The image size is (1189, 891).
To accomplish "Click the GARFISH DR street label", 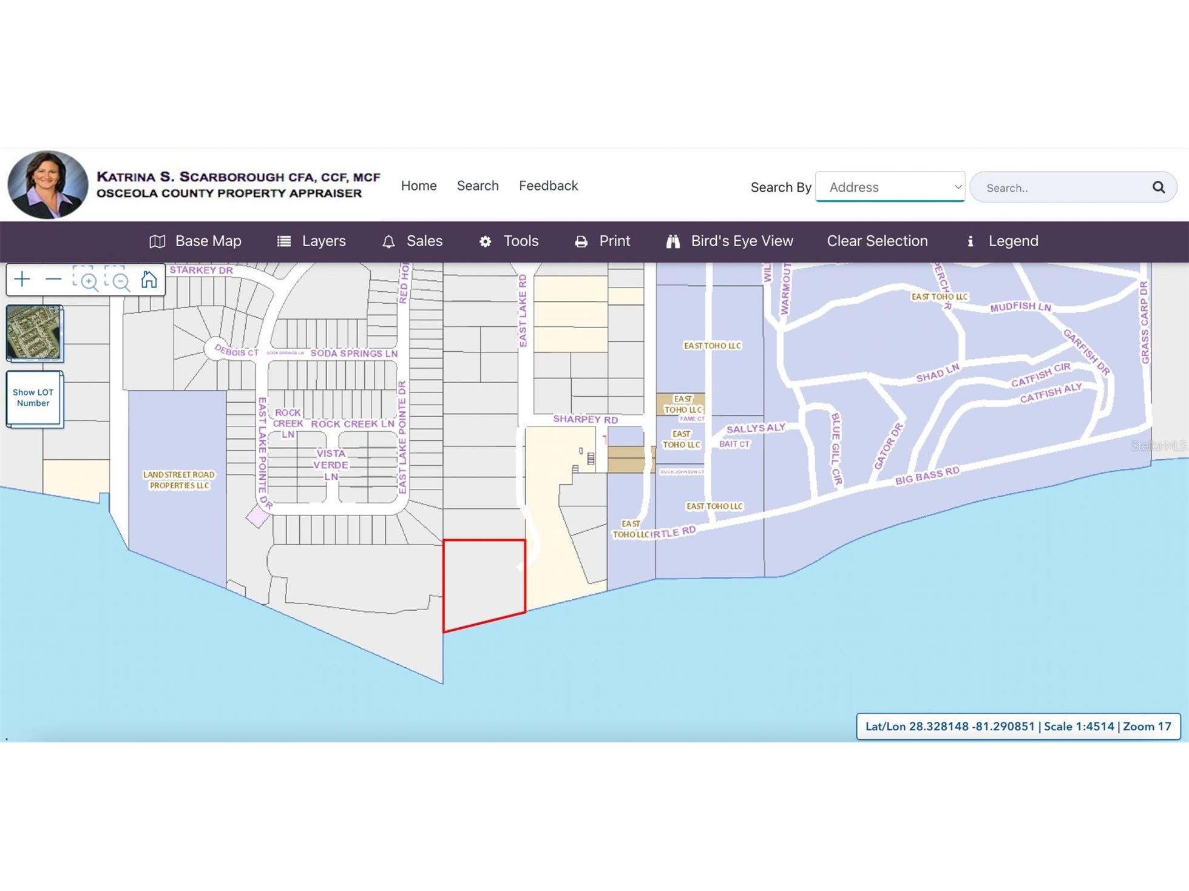I will 1086,352.
